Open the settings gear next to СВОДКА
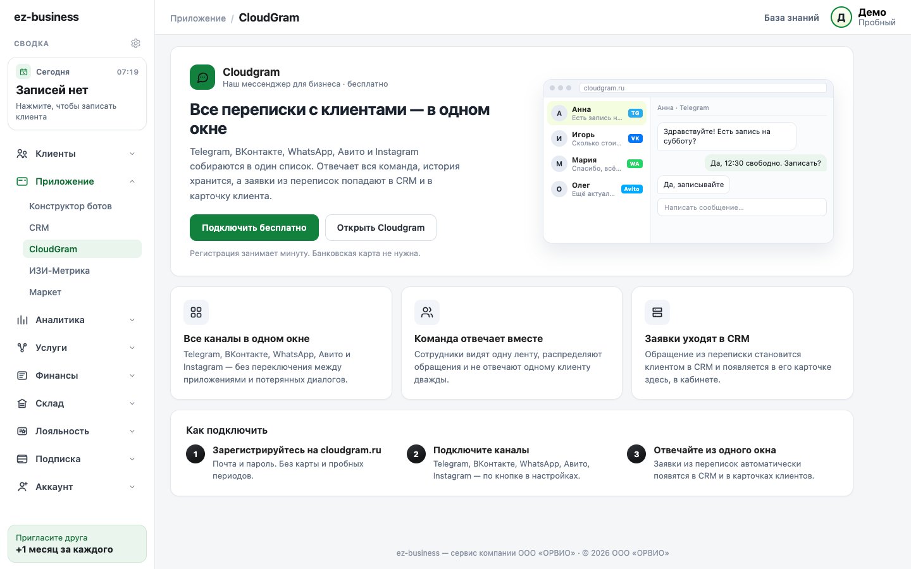This screenshot has width=911, height=569. coord(135,44)
